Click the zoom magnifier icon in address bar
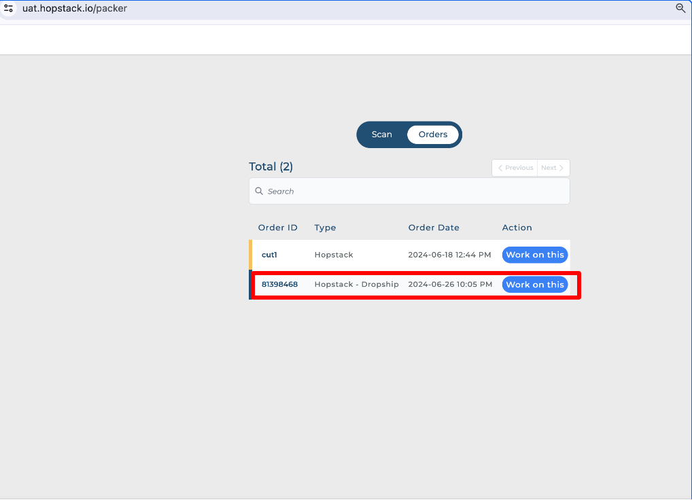The width and height of the screenshot is (692, 500). (x=680, y=9)
